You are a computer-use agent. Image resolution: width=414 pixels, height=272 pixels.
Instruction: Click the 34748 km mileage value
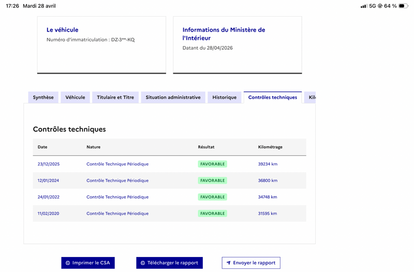pyautogui.click(x=268, y=197)
